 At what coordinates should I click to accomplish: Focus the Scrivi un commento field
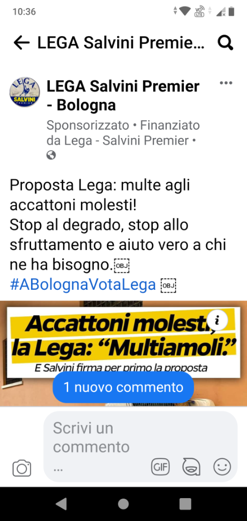(140, 447)
